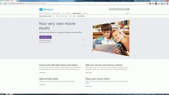Bookmark this page with the star icon
This screenshot has height=95, width=169.
point(147,3)
